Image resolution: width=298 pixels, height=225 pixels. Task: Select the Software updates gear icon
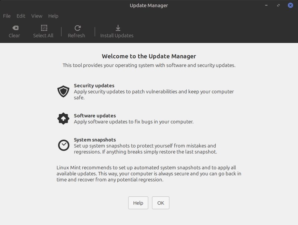[x=63, y=118]
